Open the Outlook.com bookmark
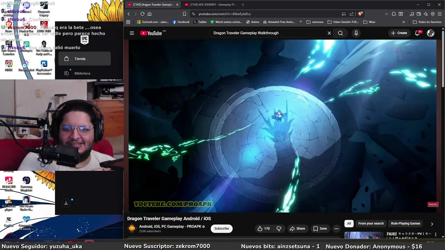Image resolution: width=445 pixels, height=250 pixels. (153, 22)
